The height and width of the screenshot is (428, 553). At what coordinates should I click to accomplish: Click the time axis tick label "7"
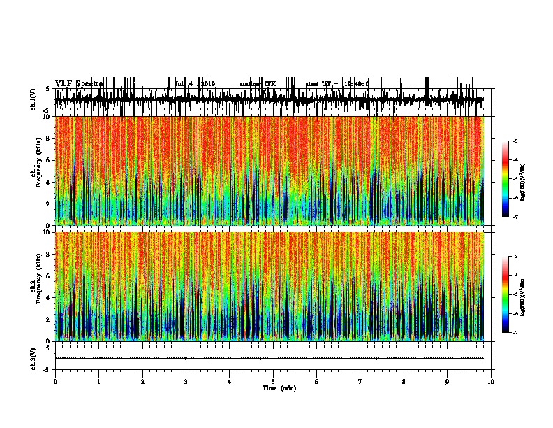(x=360, y=381)
